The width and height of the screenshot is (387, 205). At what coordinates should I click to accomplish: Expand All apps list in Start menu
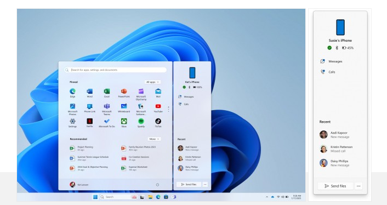pos(152,82)
